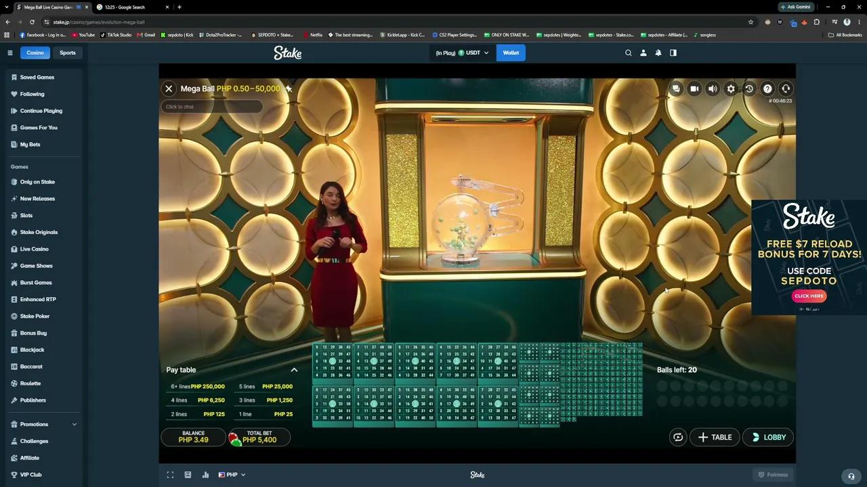Viewport: 867px width, 487px height.
Task: Toggle the video camera stream icon
Action: click(694, 89)
